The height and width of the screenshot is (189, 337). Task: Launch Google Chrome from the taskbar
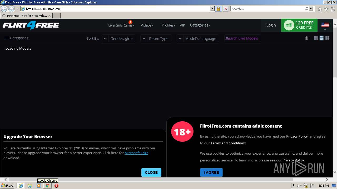(x=47, y=186)
